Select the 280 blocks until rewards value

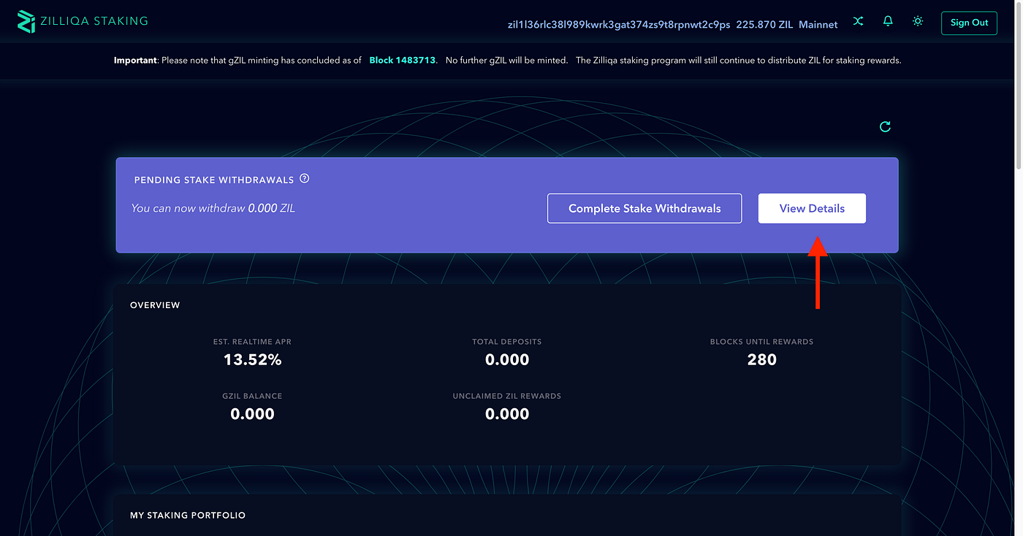tap(761, 359)
